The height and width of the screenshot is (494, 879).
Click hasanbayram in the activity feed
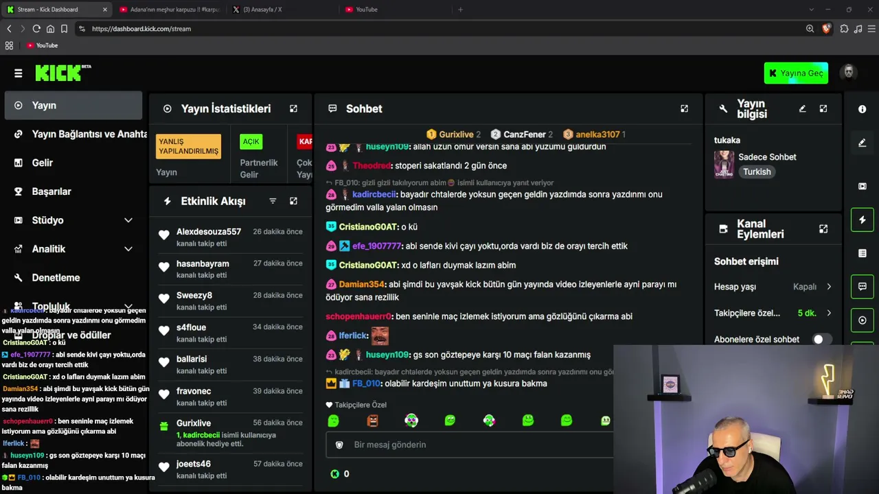tap(203, 263)
